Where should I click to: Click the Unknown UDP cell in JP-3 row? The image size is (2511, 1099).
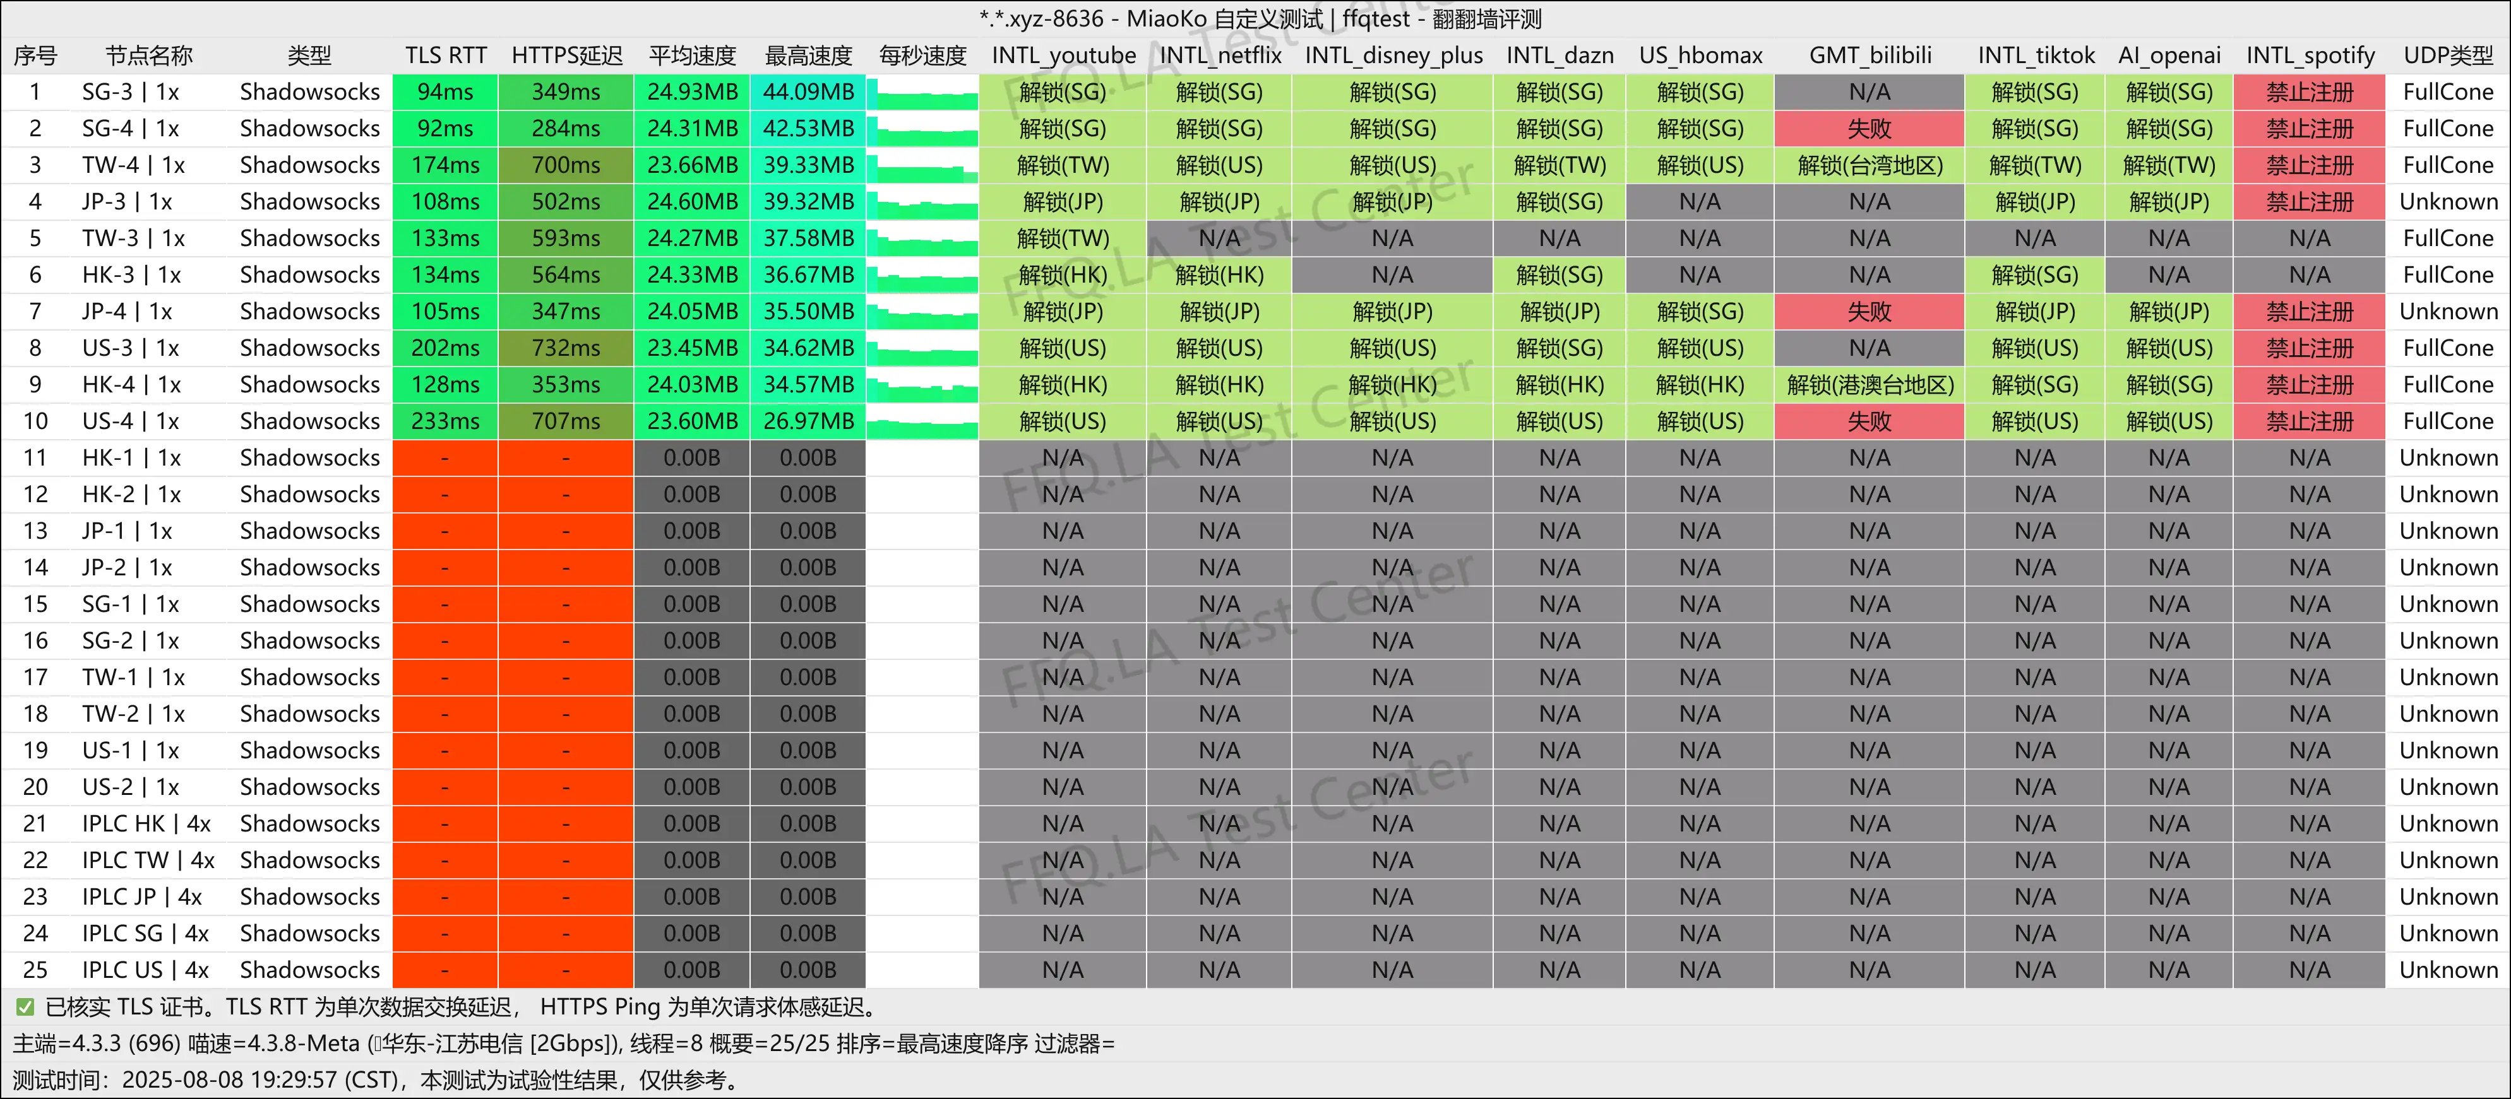pos(2448,202)
